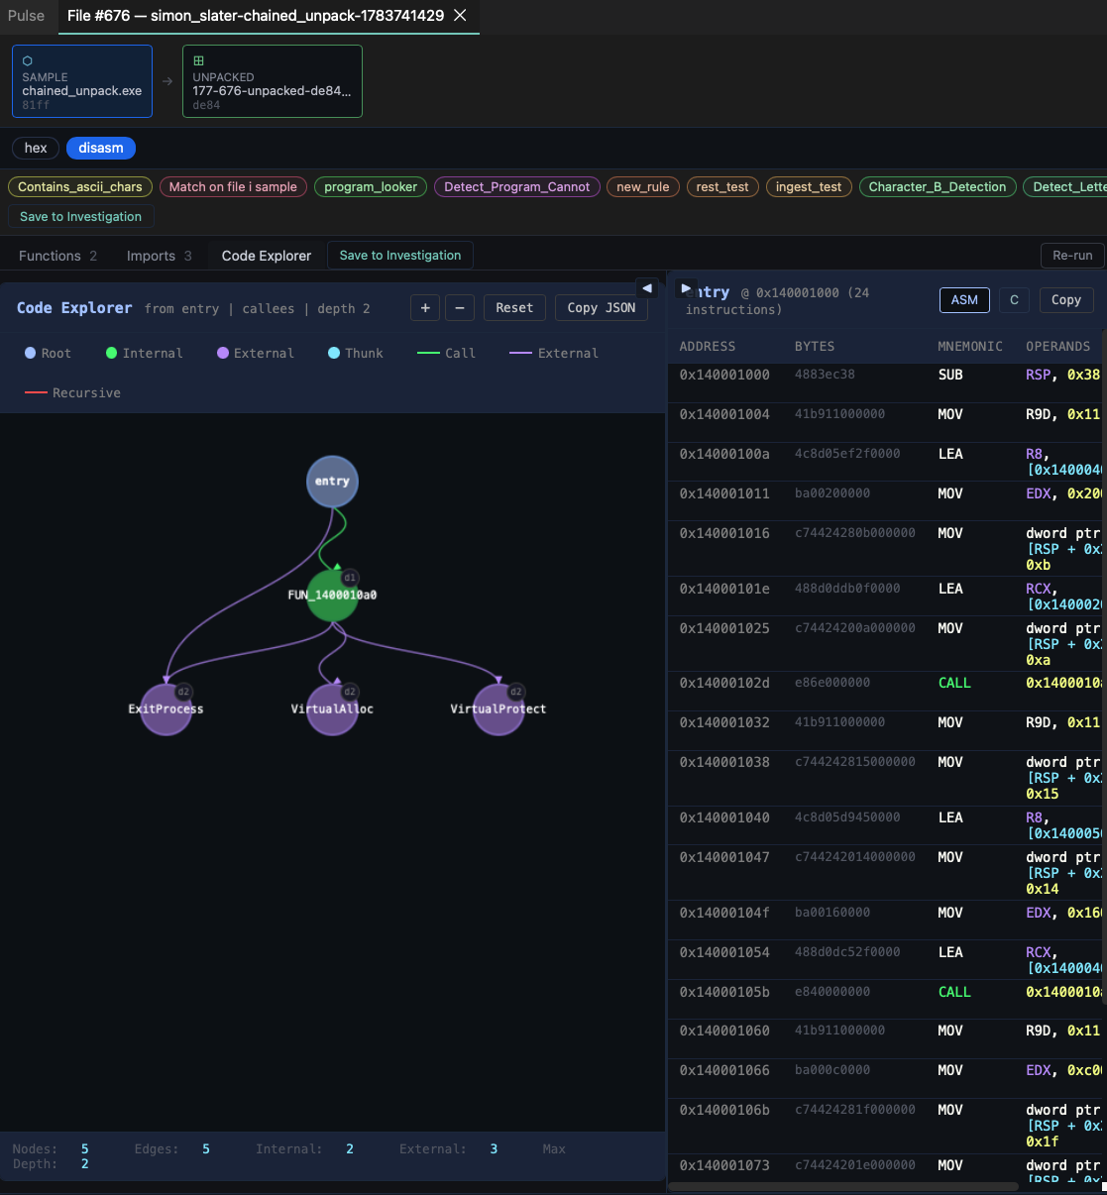
Task: Switch disassembly to ASM view
Action: pos(964,300)
